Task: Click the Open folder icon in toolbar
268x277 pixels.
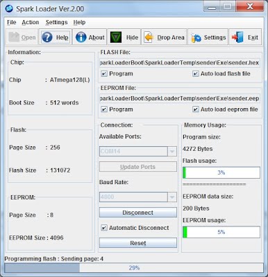Action: click(14, 37)
